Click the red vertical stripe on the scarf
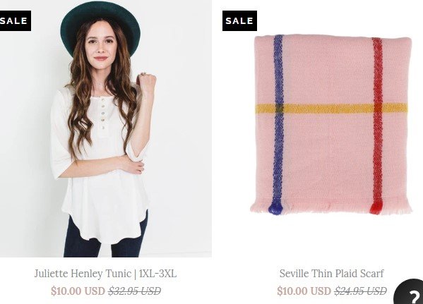The image size is (423, 304). (377, 123)
